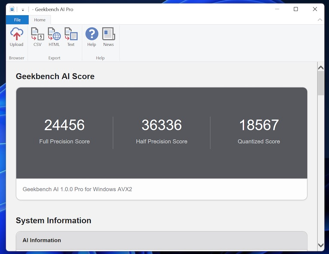The image size is (329, 254).
Task: Select the Quantized Score value 18567
Action: [x=259, y=125]
